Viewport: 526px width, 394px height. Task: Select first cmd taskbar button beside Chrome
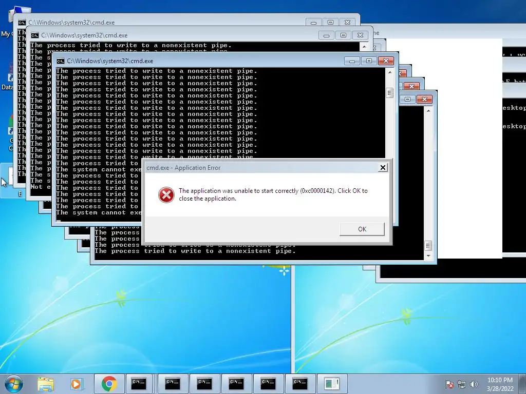coord(139,384)
